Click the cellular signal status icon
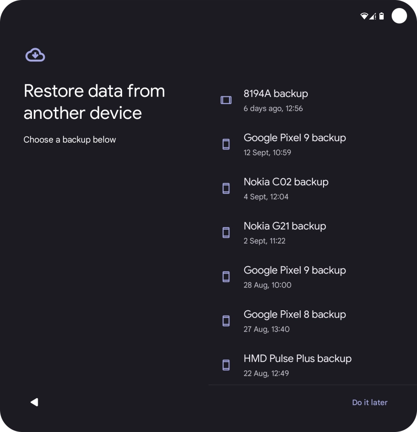The image size is (417, 432). coord(374,15)
